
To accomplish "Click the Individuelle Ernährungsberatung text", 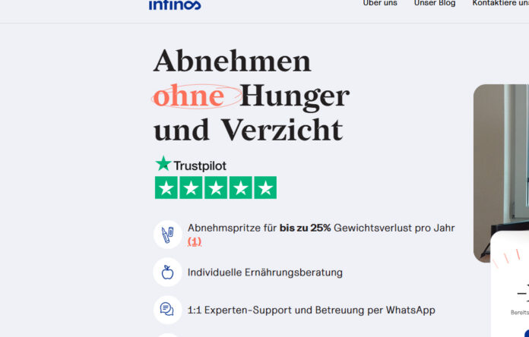I will [x=264, y=272].
